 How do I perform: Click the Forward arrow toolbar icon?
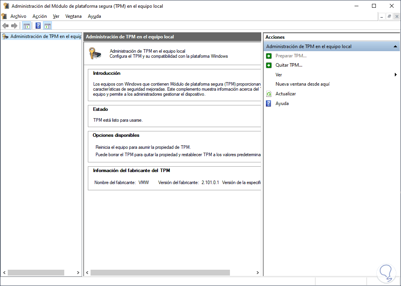[x=14, y=26]
